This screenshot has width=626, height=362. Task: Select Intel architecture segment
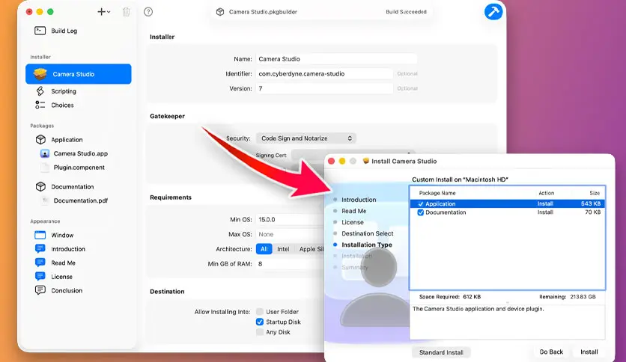(x=283, y=249)
